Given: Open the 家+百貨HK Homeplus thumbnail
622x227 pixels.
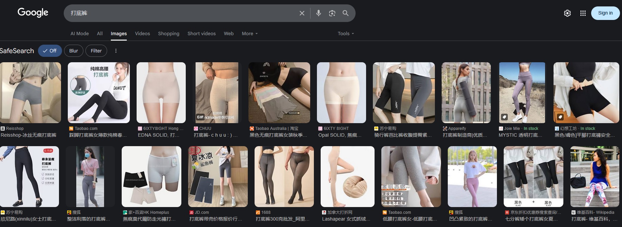Looking at the screenshot, I should 152,176.
